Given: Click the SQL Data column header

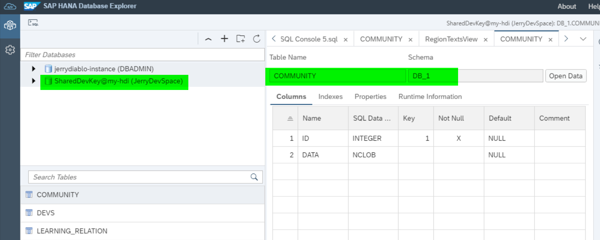Looking at the screenshot, I should tap(373, 118).
